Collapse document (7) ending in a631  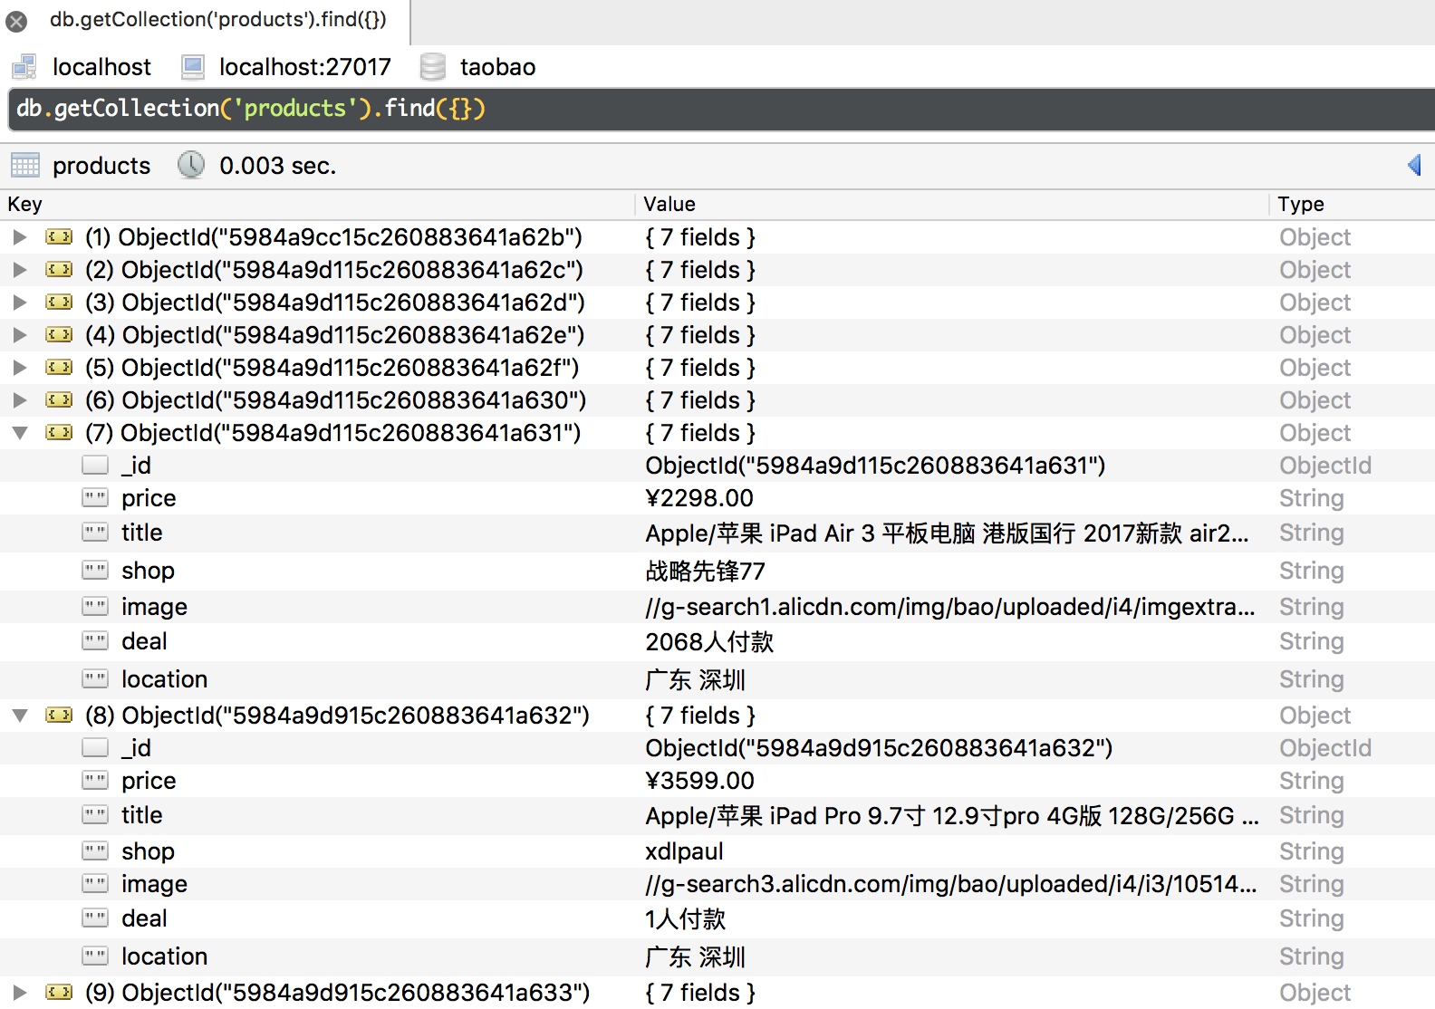[20, 433]
